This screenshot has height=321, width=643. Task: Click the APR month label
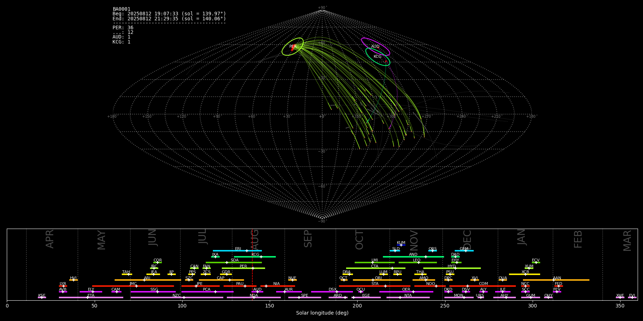click(50, 239)
